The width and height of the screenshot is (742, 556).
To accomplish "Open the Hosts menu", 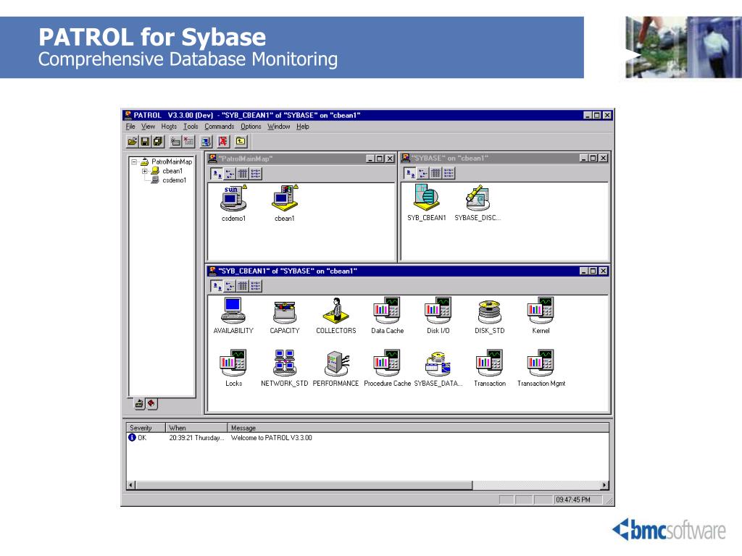I will 169,127.
